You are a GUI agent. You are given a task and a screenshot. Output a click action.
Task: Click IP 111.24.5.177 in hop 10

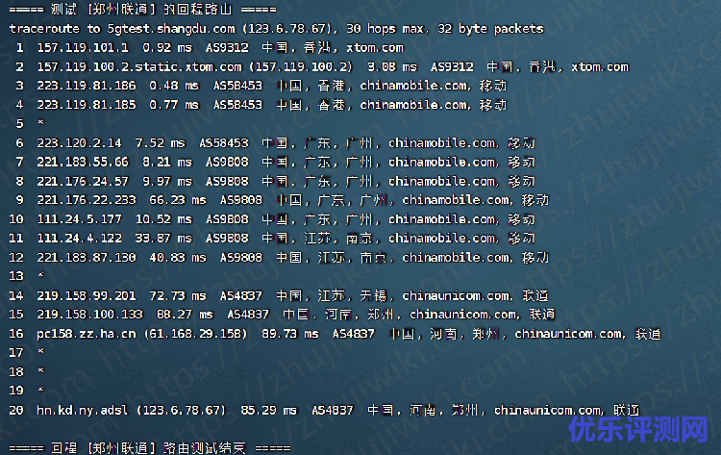(80, 219)
